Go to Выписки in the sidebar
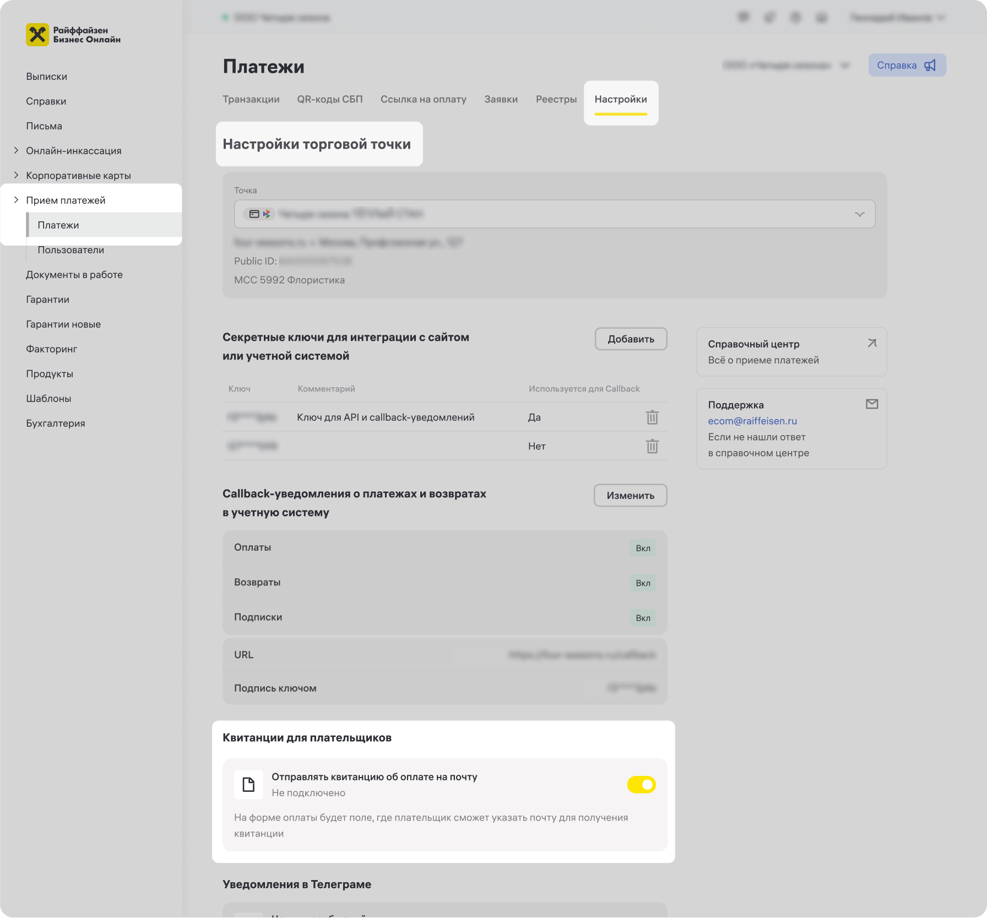The width and height of the screenshot is (987, 918). coord(46,77)
